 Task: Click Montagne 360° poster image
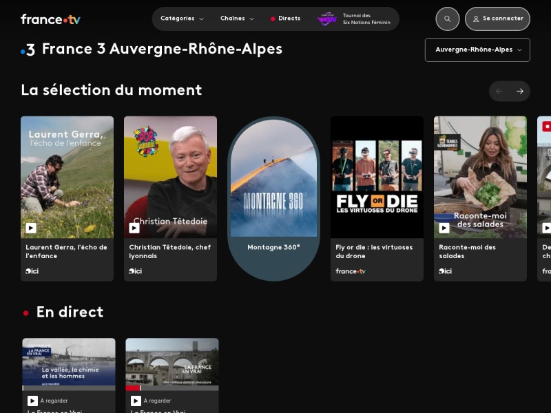273,178
